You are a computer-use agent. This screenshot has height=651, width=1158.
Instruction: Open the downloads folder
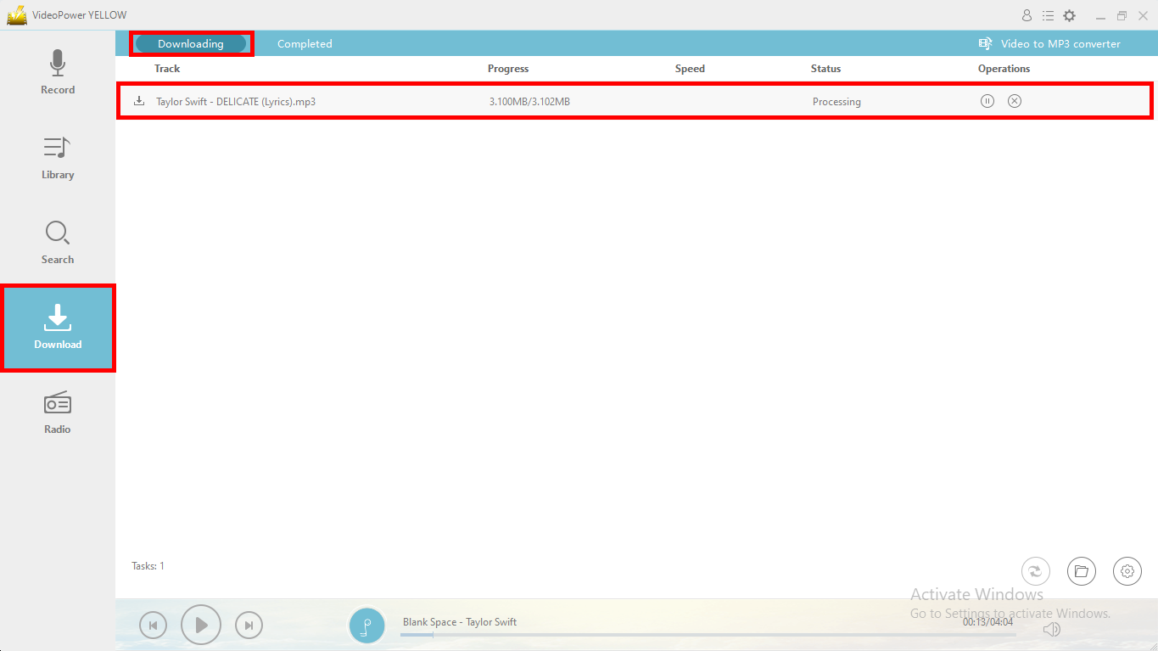[x=1081, y=571]
